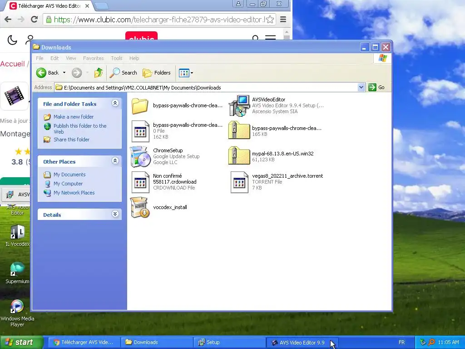Viewport: 465px width, 349px height.
Task: Click the Windows flag logo in Explorer
Action: (382, 58)
